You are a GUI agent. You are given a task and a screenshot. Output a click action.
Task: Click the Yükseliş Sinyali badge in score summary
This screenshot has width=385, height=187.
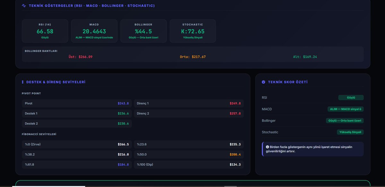point(350,132)
